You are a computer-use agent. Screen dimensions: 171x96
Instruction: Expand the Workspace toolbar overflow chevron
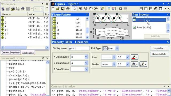47,7
